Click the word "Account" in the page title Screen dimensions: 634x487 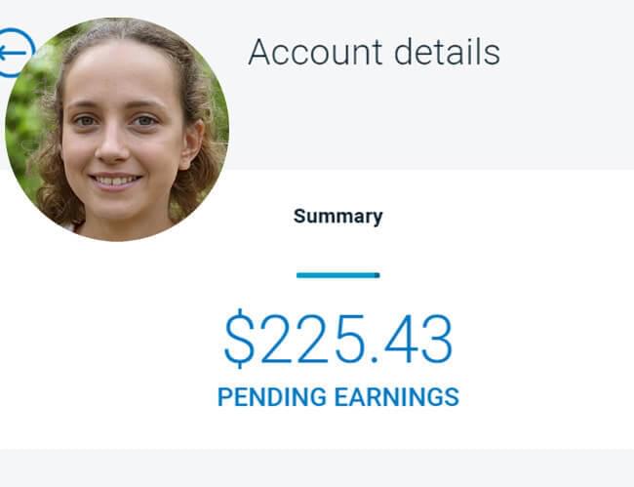coord(315,52)
